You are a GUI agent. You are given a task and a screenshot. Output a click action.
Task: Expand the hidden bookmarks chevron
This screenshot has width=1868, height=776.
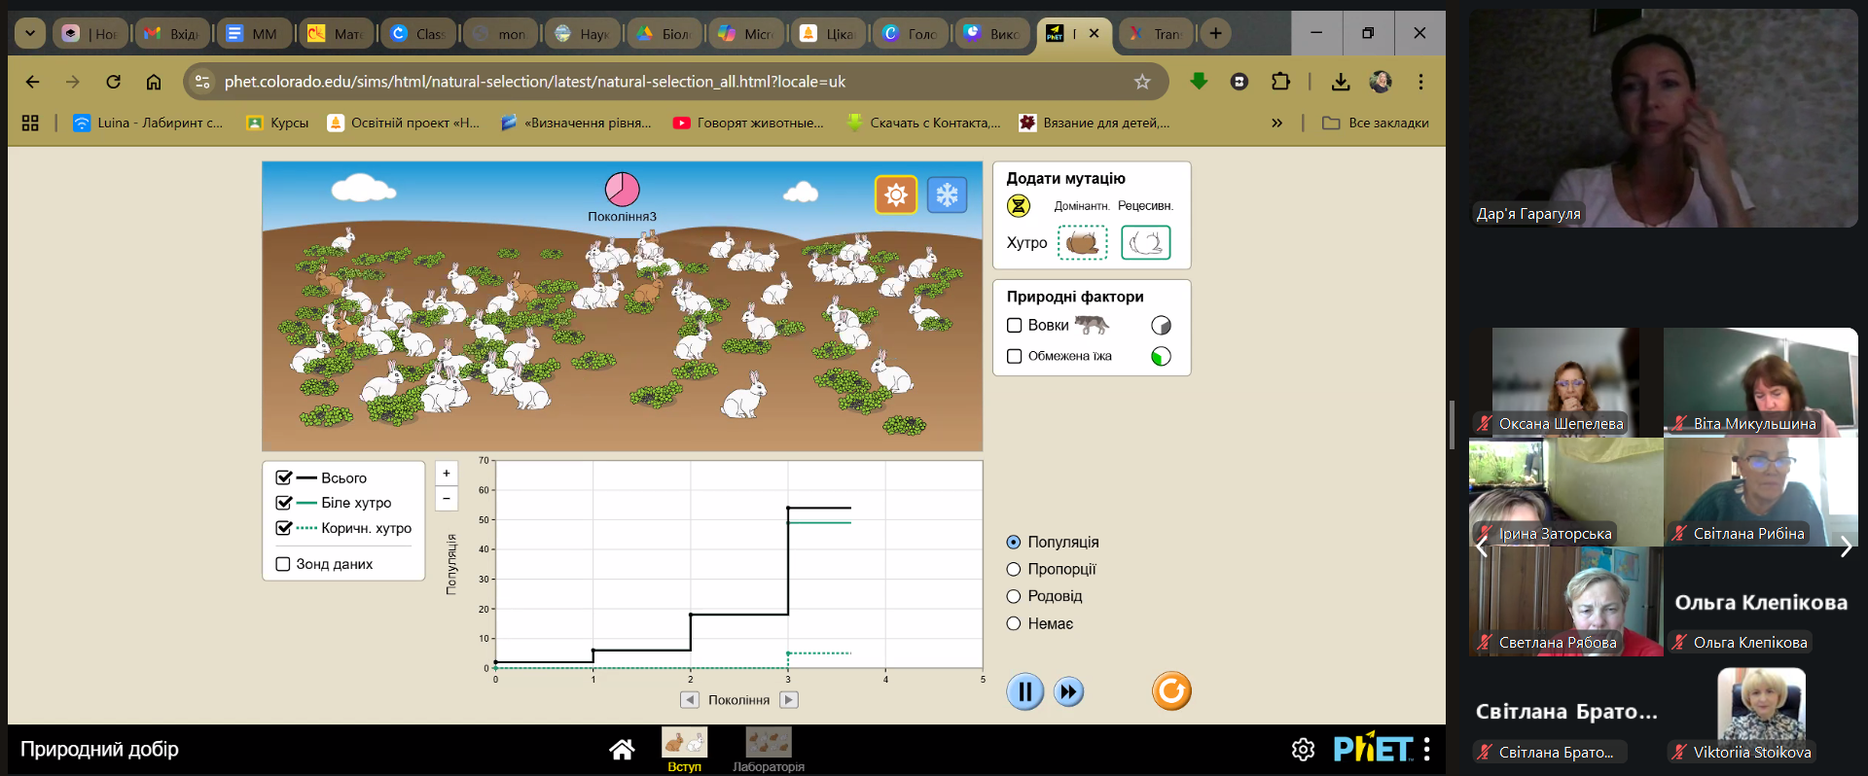(1276, 123)
